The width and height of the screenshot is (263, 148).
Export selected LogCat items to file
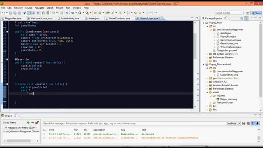pos(244,123)
